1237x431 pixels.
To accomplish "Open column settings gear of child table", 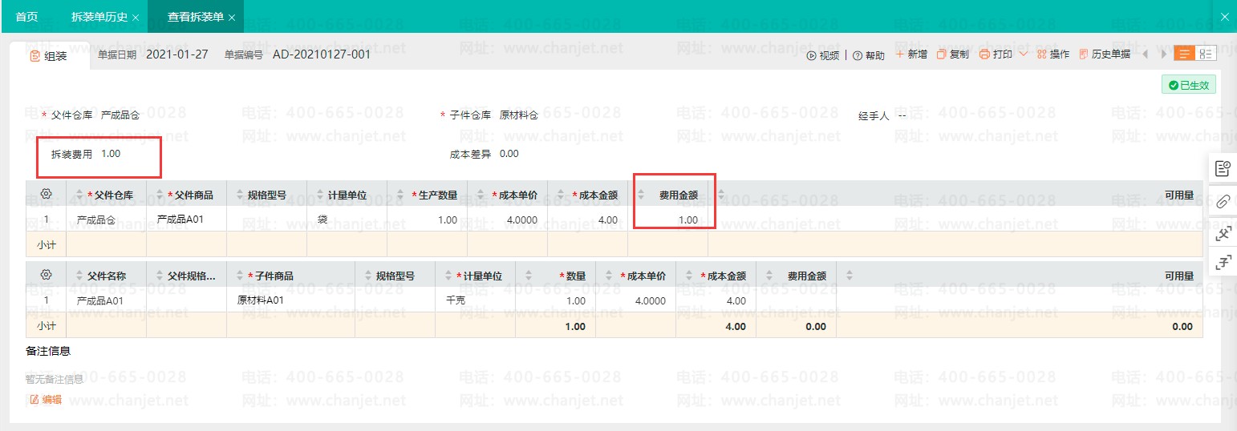I will coord(47,275).
